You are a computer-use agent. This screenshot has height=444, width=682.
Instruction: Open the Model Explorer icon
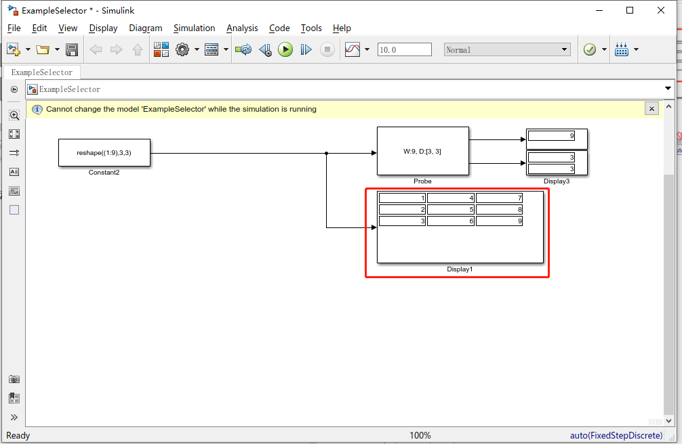(212, 49)
